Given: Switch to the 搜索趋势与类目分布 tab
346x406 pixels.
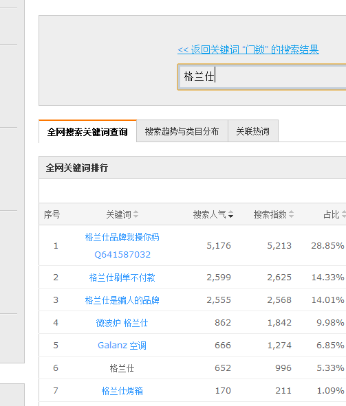Looking at the screenshot, I should click(x=182, y=131).
